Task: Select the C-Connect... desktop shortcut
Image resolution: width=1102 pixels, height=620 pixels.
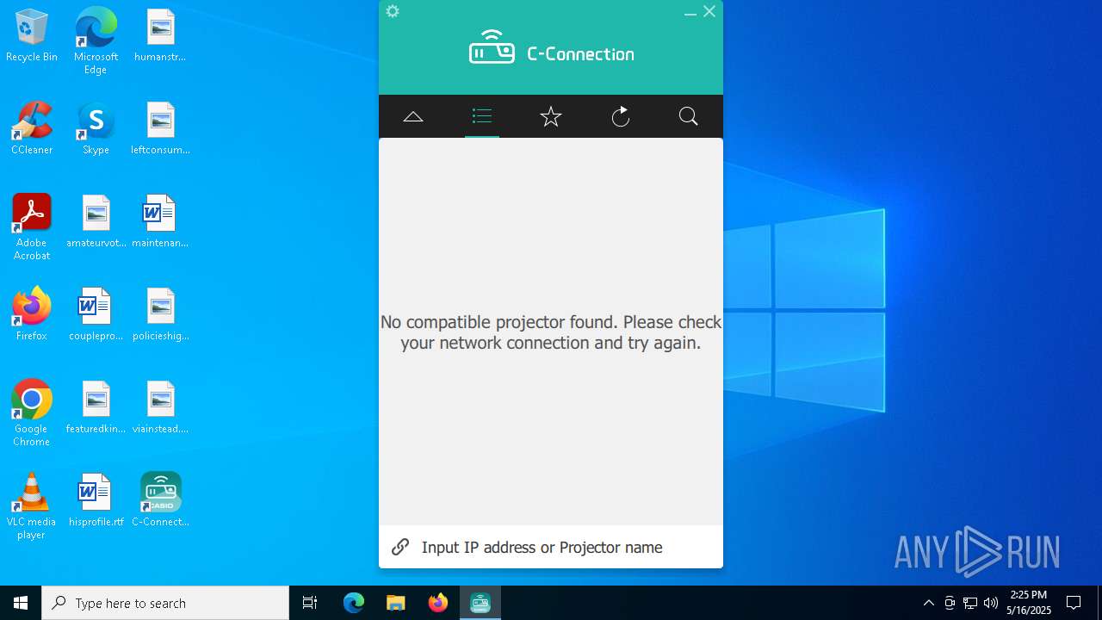Action: coord(160,501)
